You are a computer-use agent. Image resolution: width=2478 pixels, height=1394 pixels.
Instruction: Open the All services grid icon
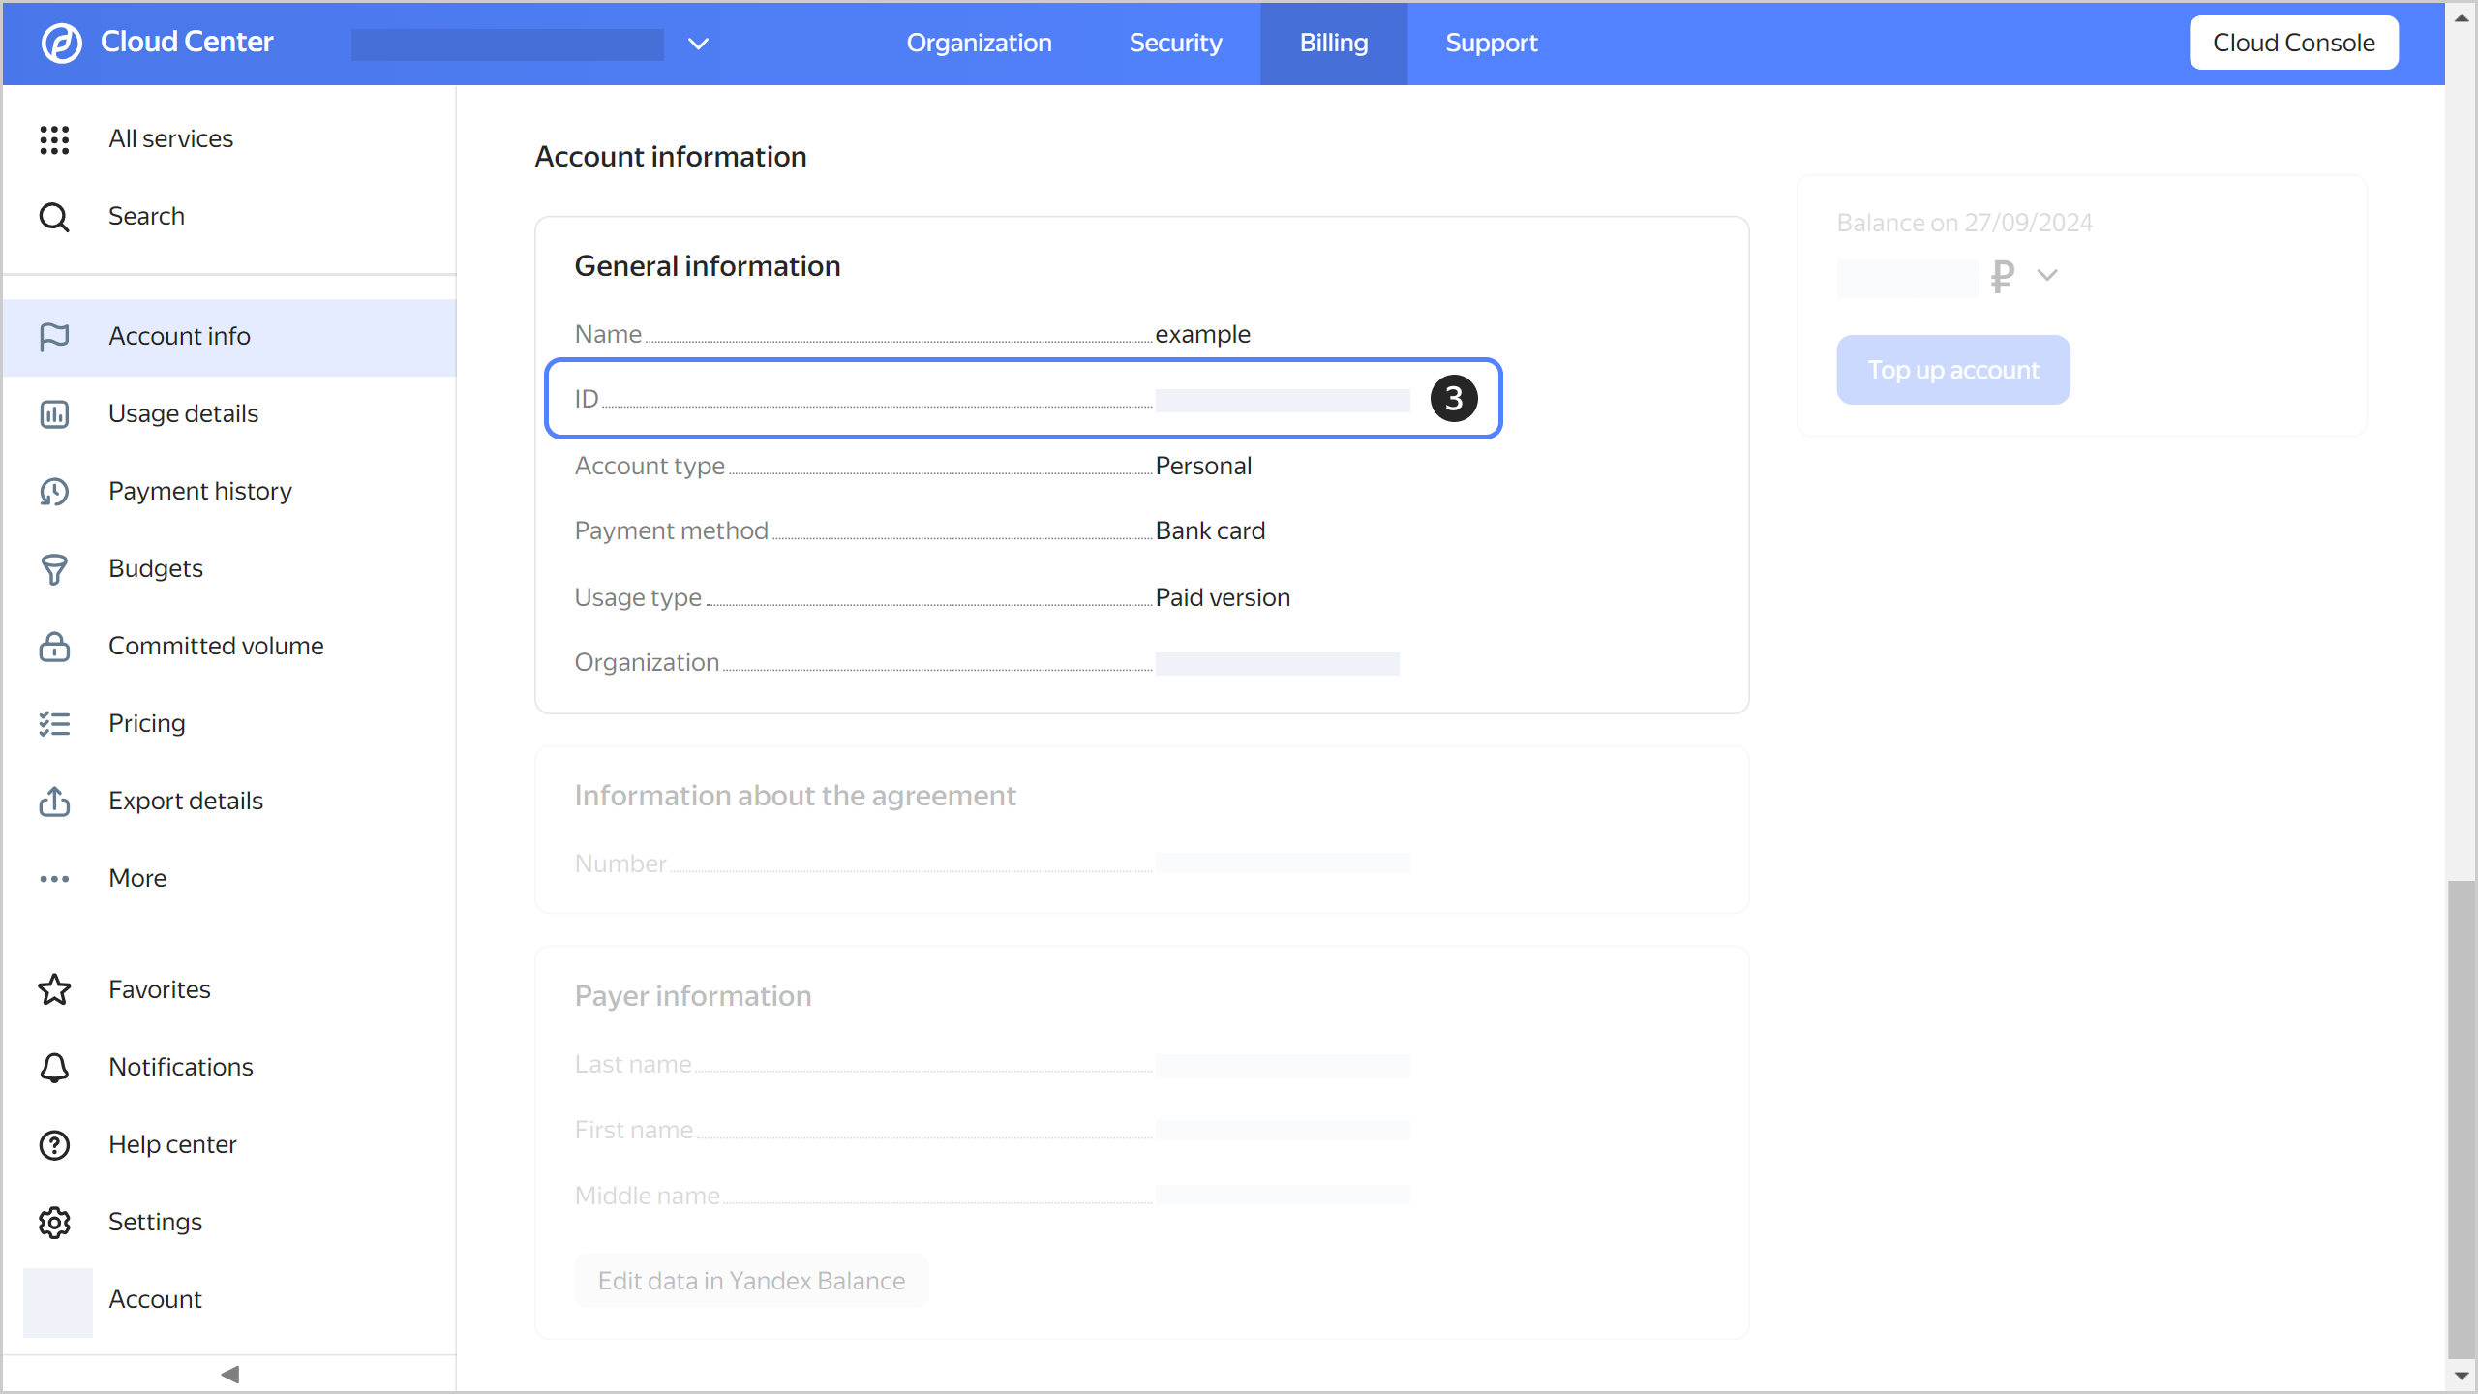[54, 139]
